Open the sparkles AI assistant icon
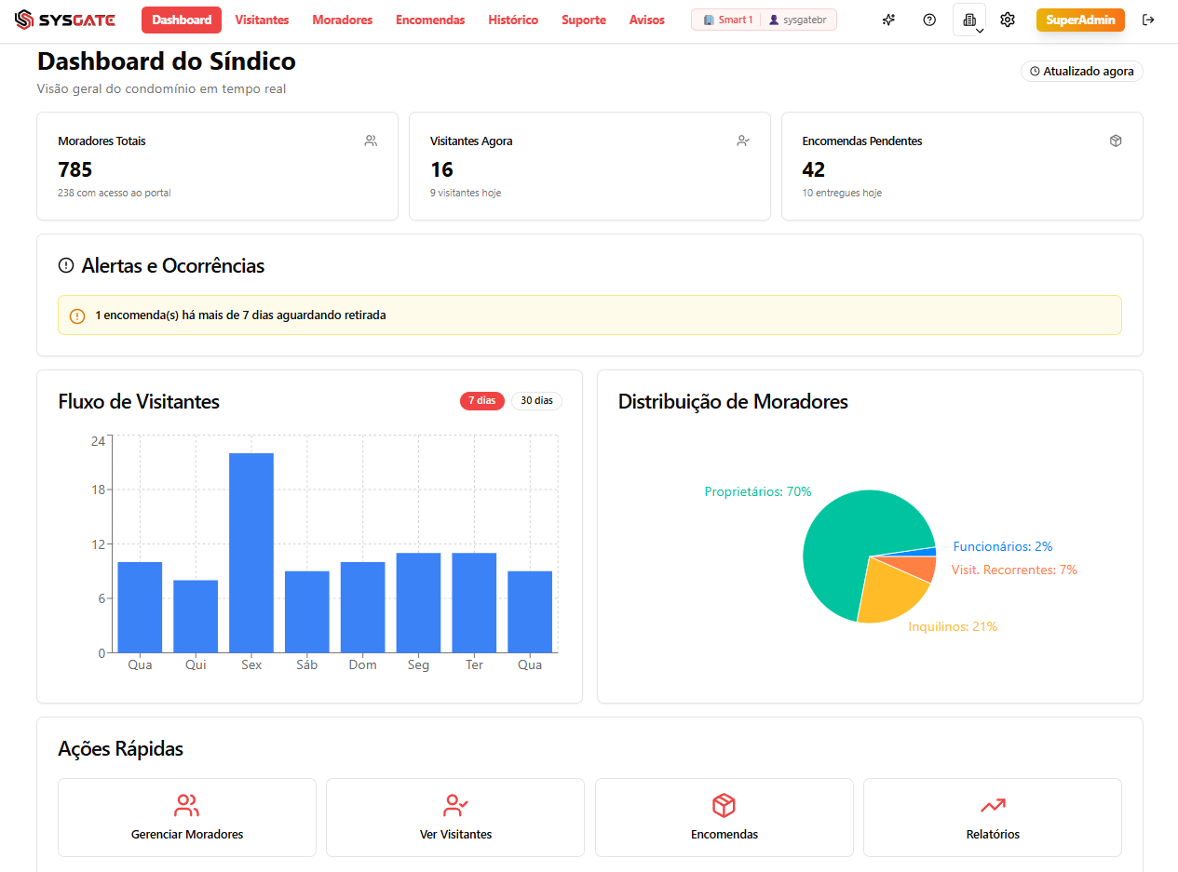The width and height of the screenshot is (1178, 872). [x=888, y=20]
